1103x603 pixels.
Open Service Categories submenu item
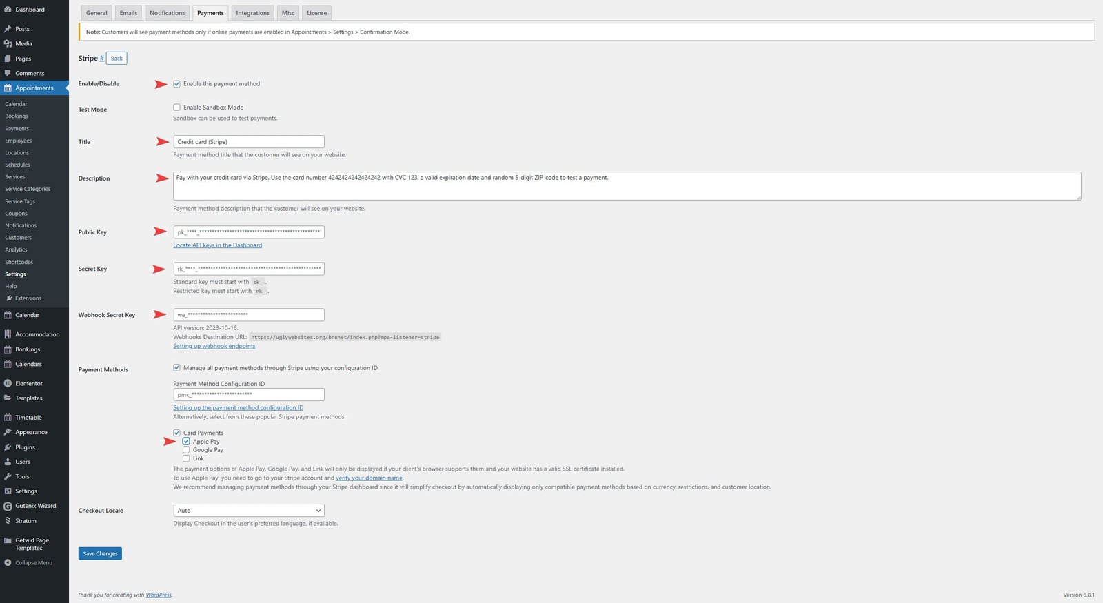(28, 189)
